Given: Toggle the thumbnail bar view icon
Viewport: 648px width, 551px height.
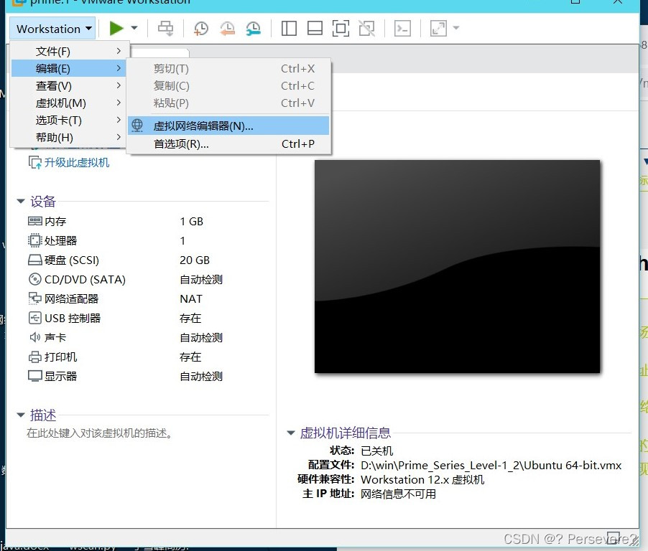Looking at the screenshot, I should (x=315, y=29).
